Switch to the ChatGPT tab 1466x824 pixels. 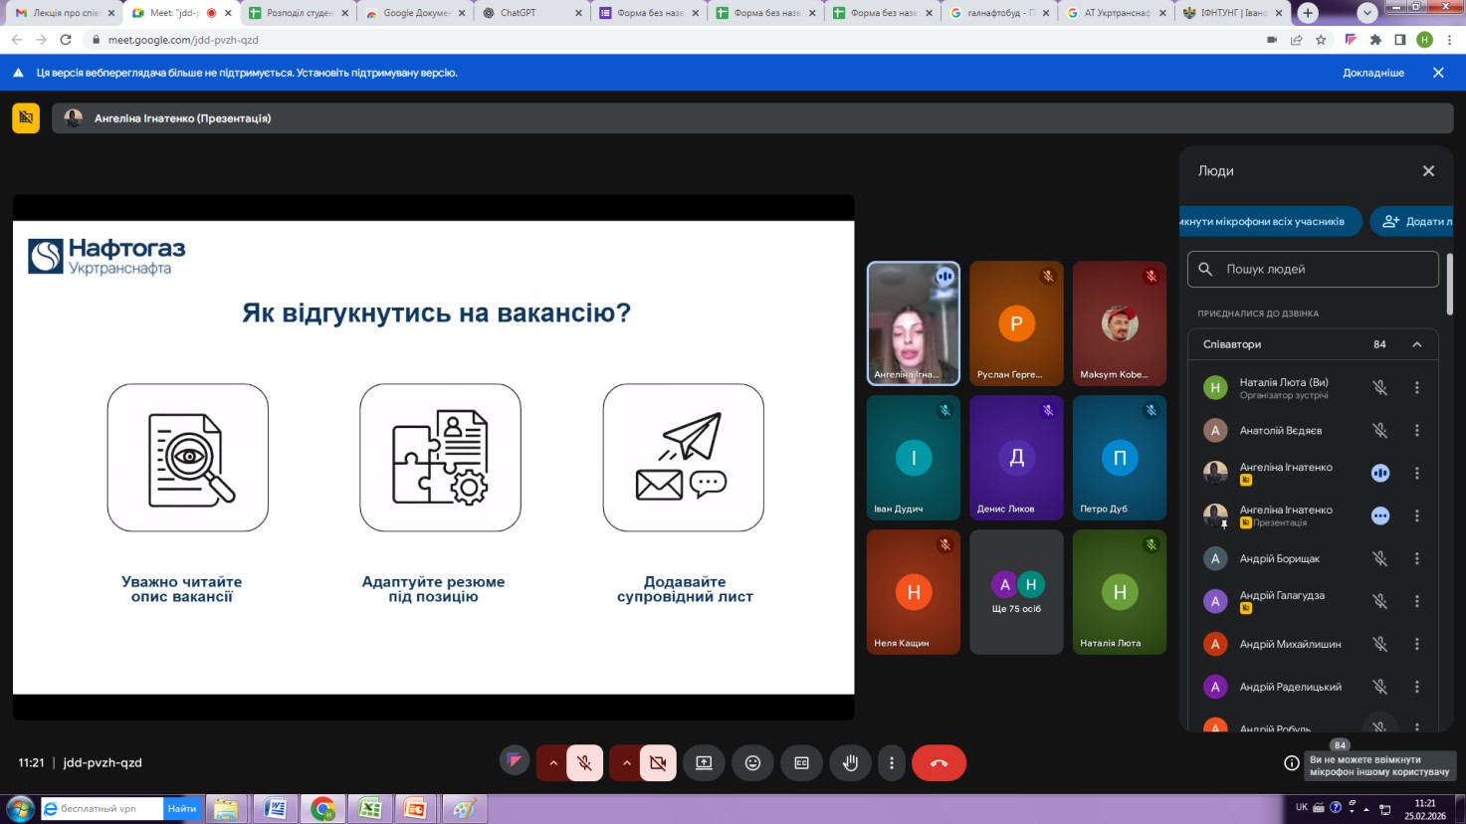coord(531,13)
